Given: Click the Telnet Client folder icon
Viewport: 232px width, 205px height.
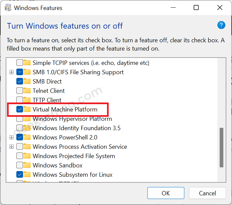Looking at the screenshot, I should [27, 91].
